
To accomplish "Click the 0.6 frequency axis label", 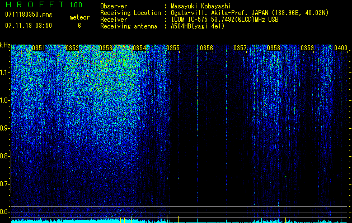I will [4, 212].
